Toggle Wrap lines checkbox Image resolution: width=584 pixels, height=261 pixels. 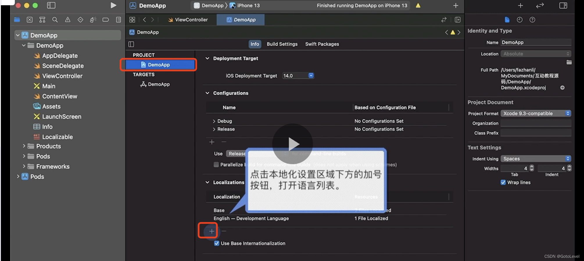pos(503,182)
